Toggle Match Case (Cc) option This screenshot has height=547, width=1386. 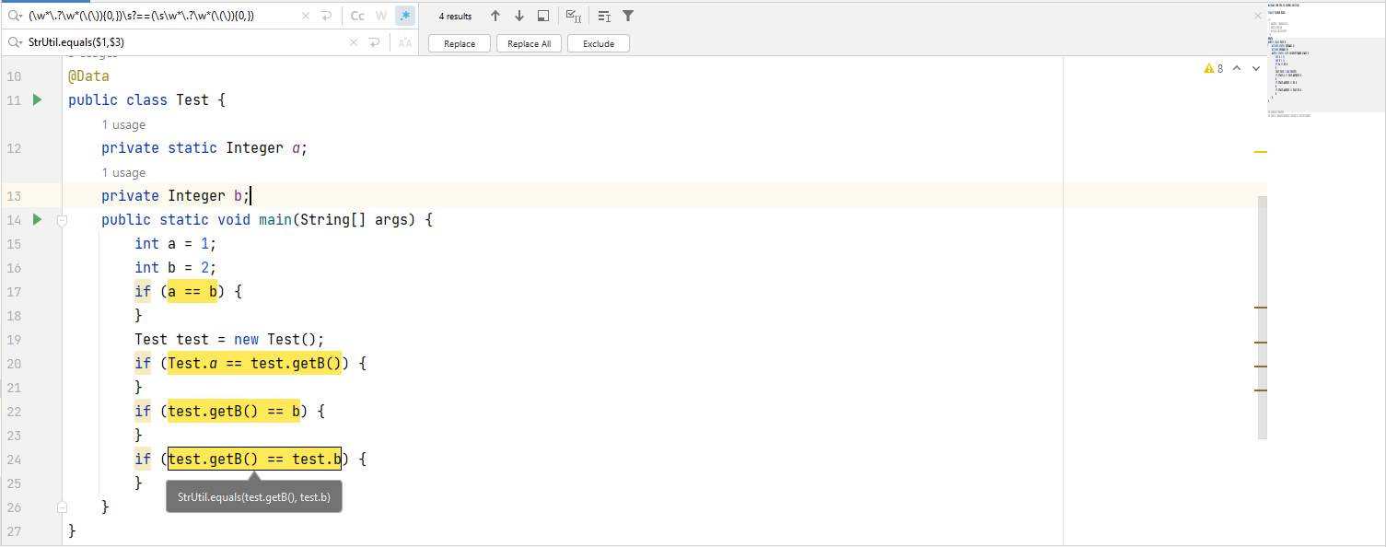point(357,16)
